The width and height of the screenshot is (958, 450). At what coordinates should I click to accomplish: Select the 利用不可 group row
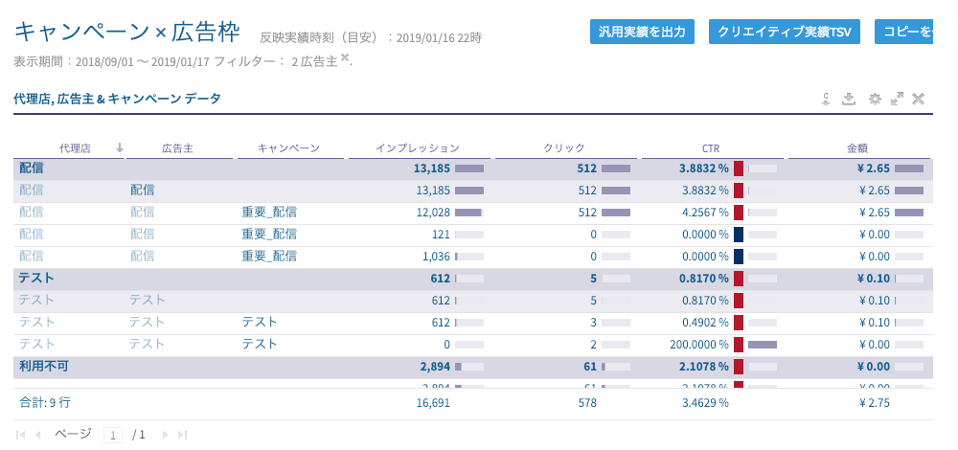44,366
